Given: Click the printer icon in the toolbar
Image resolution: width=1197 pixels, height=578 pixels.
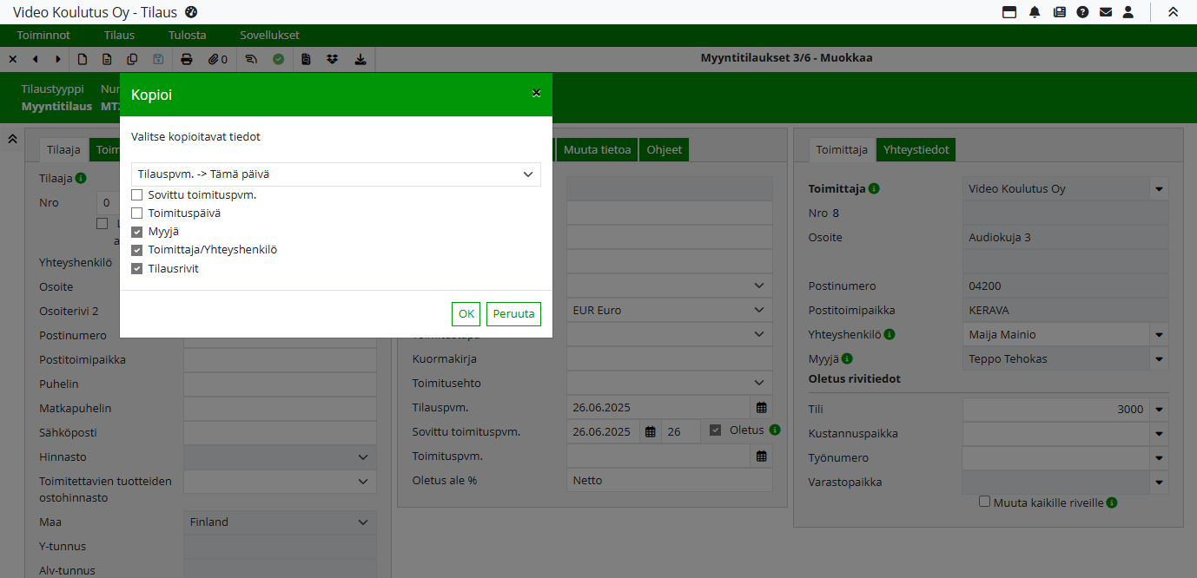Looking at the screenshot, I should coord(186,59).
